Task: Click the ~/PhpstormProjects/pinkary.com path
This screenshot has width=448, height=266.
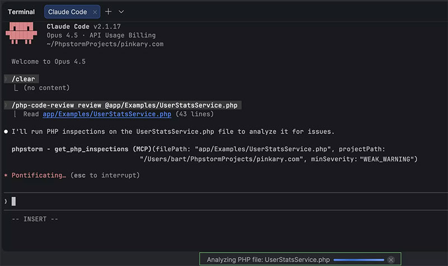Action: coord(105,44)
